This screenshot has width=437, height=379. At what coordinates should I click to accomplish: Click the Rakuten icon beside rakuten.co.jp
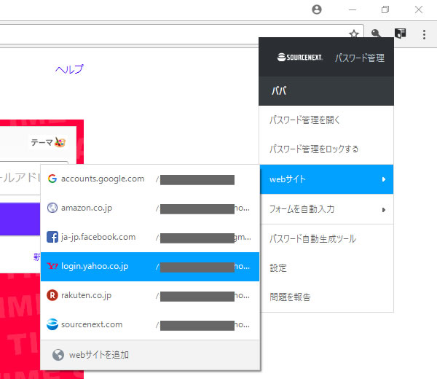click(x=52, y=295)
